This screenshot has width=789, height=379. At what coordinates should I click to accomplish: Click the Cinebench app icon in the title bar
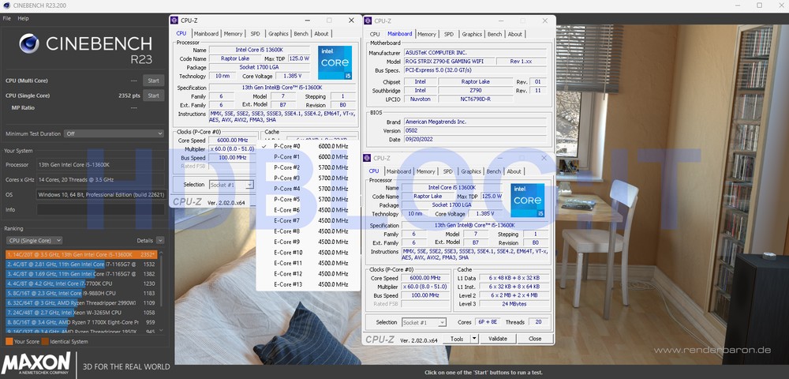pos(6,6)
